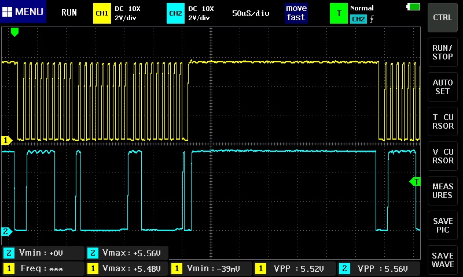Enable the V CURSOR voltage cursor

point(442,156)
